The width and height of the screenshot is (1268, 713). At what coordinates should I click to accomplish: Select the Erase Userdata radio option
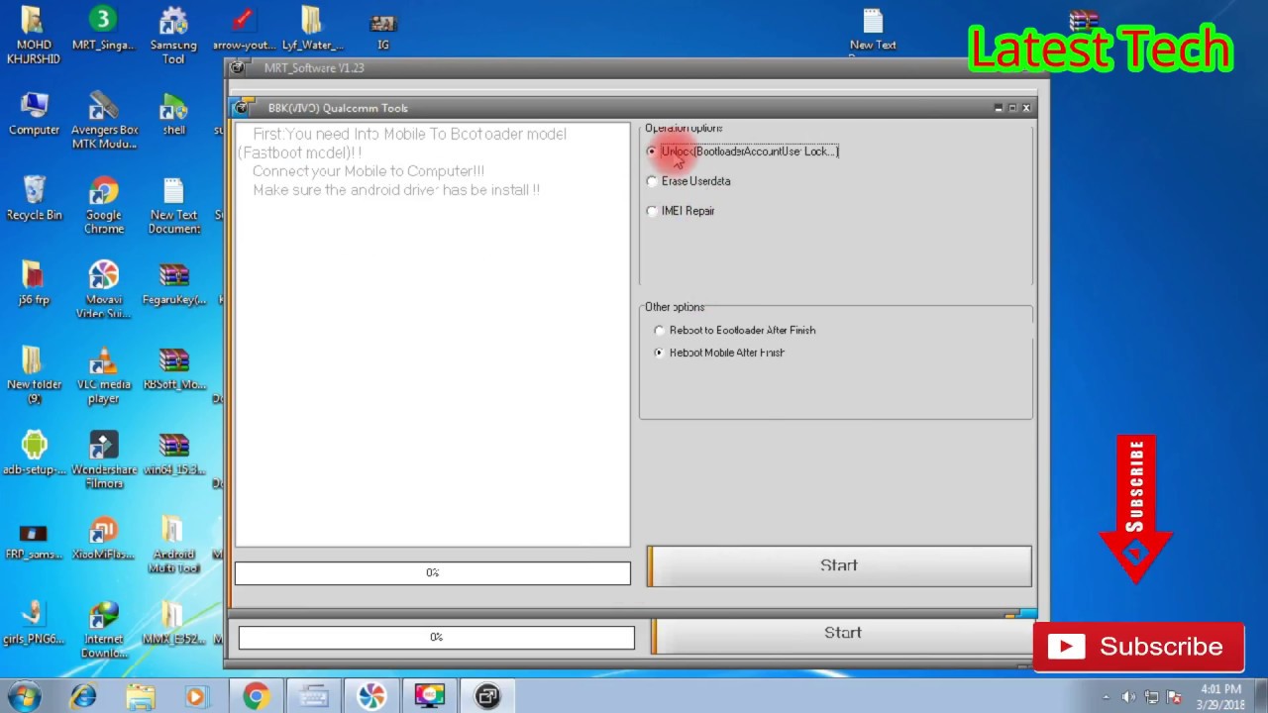[652, 181]
